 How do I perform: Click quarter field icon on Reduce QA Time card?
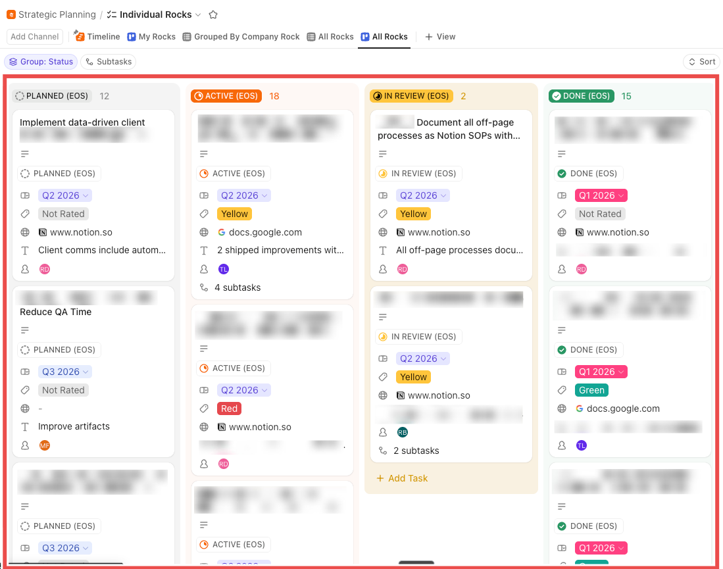click(25, 372)
